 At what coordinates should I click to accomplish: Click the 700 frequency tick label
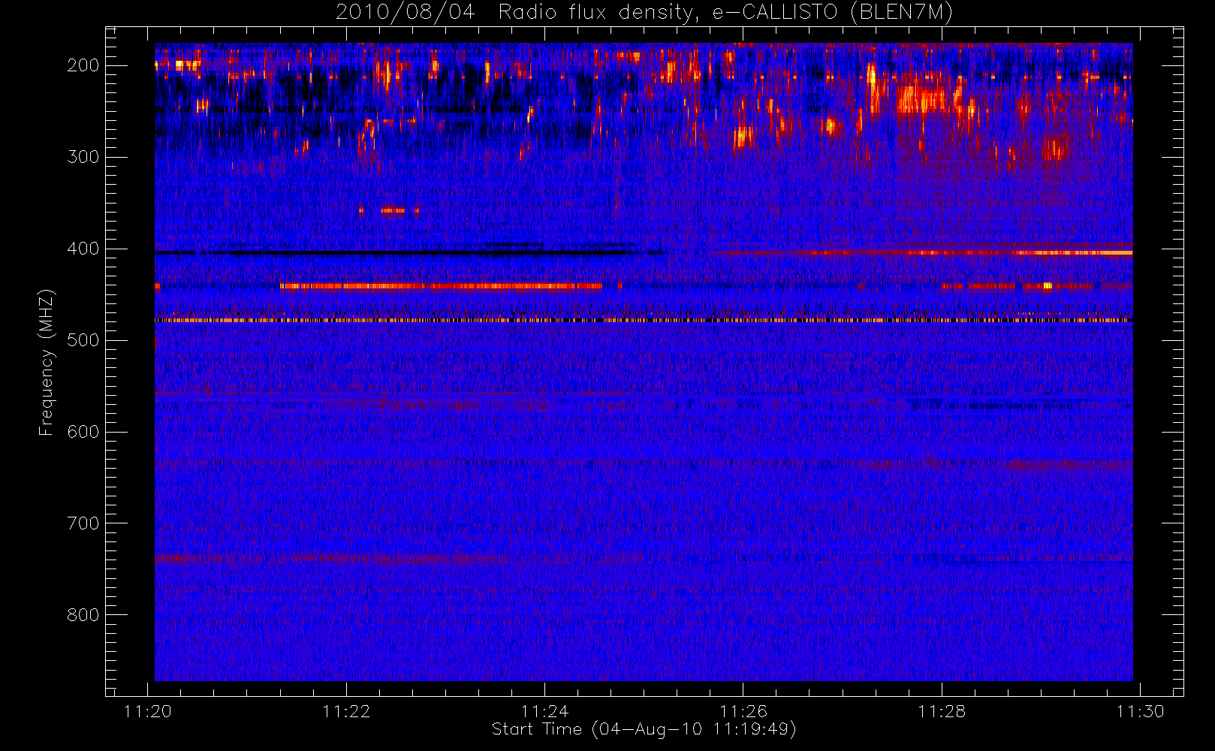[x=83, y=523]
